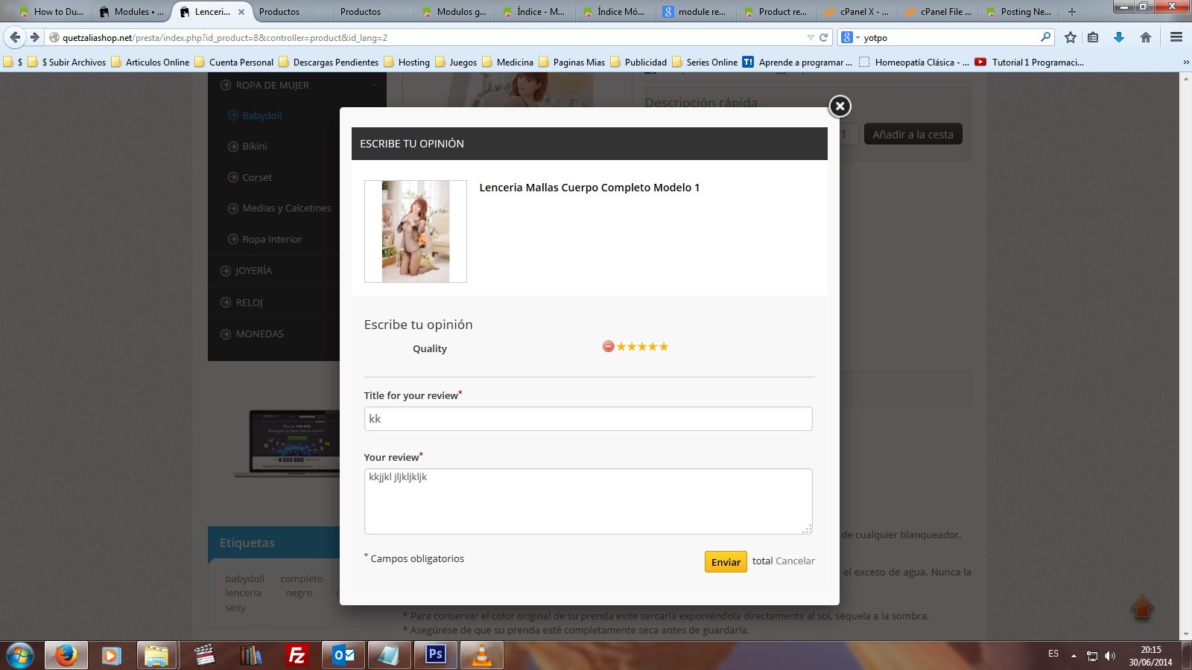The height and width of the screenshot is (670, 1192).
Task: Open Outlook from the taskbar
Action: click(x=343, y=656)
